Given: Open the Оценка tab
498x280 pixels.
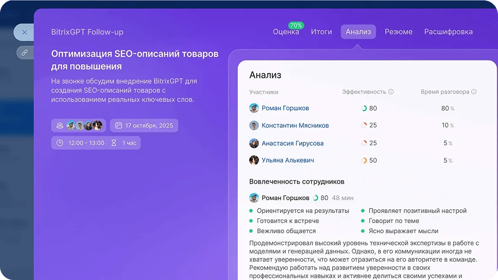Looking at the screenshot, I should (x=286, y=32).
